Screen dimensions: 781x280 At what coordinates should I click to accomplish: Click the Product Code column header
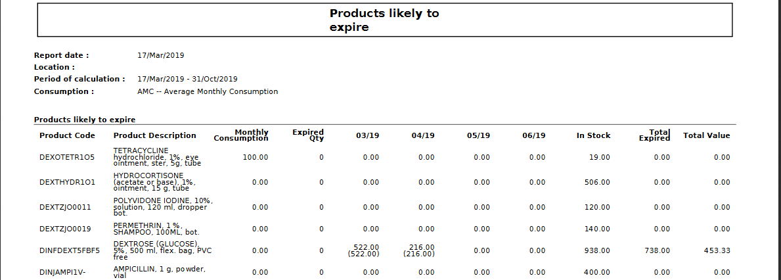(x=67, y=135)
